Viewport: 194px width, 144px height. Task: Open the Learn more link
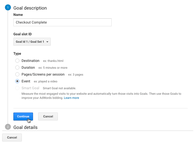point(71,98)
